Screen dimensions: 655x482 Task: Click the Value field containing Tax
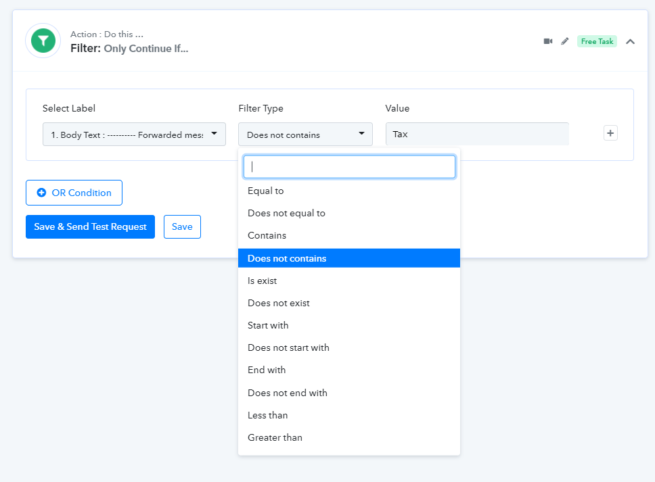477,134
